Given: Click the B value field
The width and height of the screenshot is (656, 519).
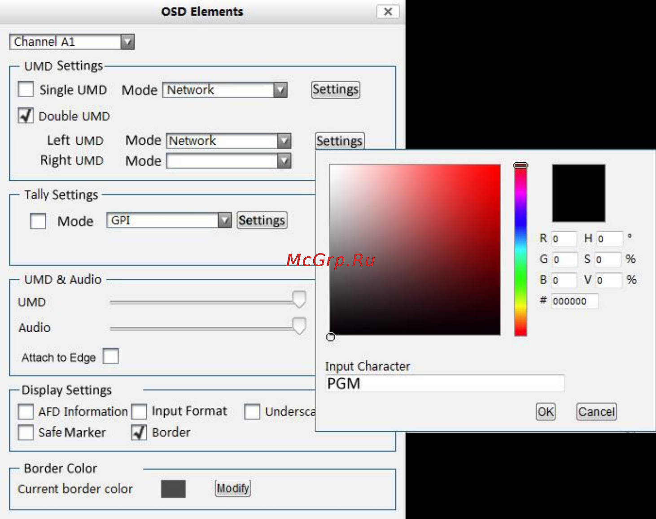Looking at the screenshot, I should (564, 280).
